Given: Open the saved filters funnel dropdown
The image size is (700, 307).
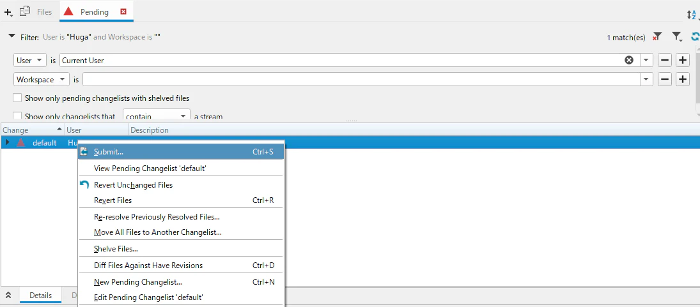Looking at the screenshot, I should 677,37.
